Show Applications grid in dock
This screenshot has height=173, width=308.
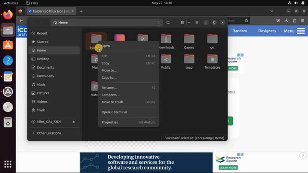click(x=8, y=164)
